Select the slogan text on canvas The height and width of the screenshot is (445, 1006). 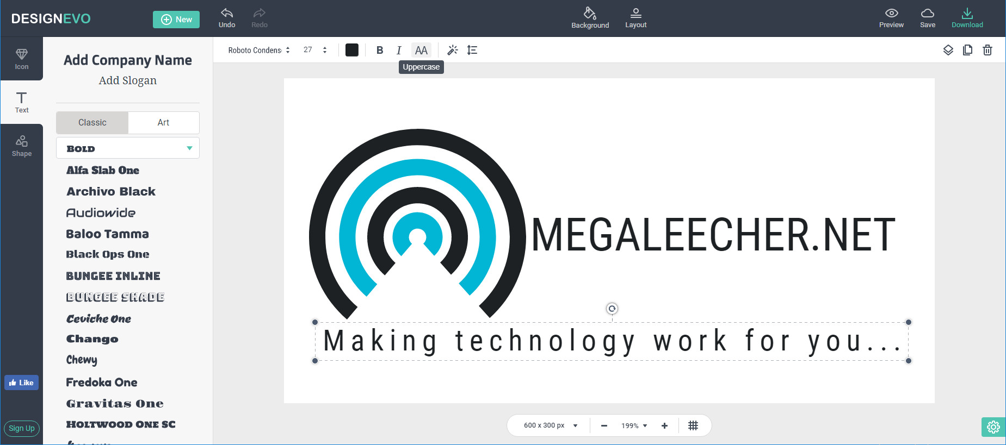[x=612, y=341]
